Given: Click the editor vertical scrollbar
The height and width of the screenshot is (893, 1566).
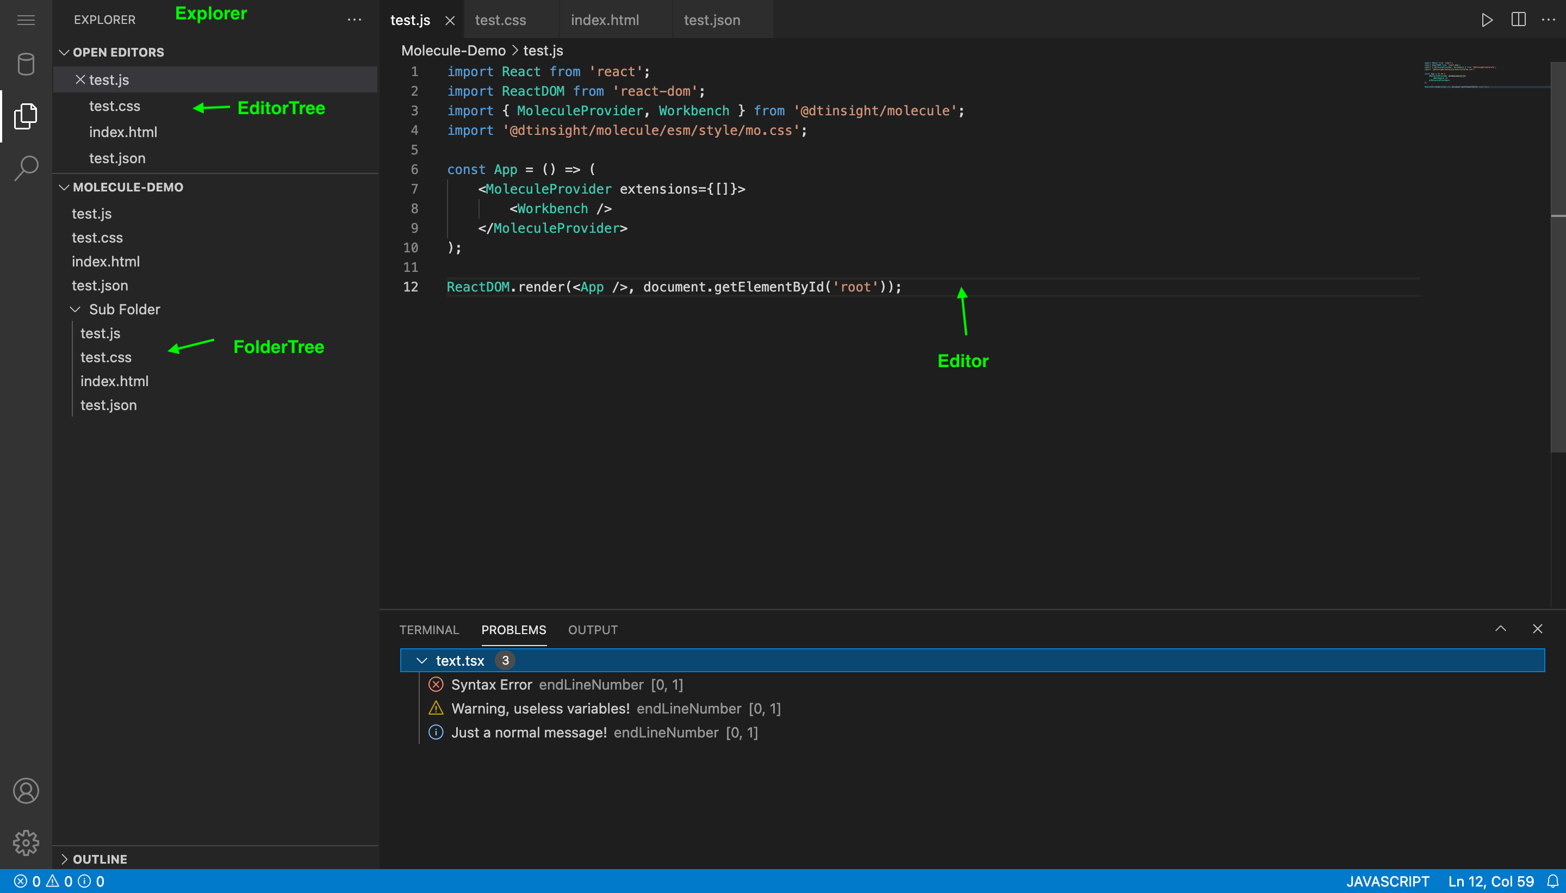Looking at the screenshot, I should coord(1558,258).
